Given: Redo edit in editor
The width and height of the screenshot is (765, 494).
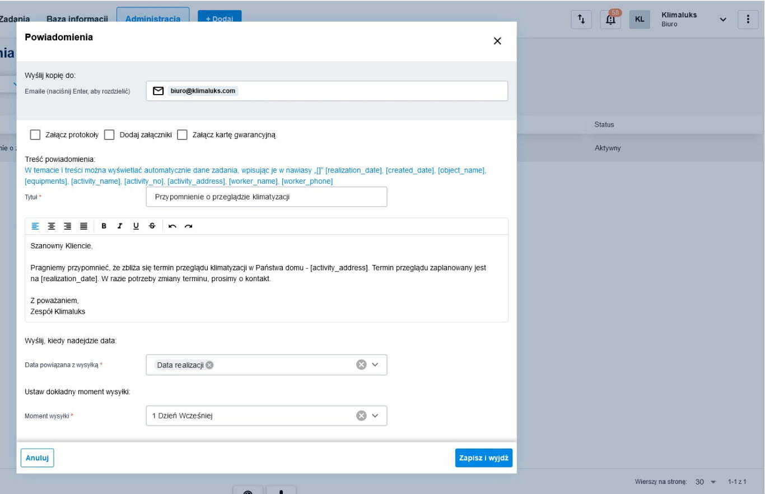Looking at the screenshot, I should (189, 226).
